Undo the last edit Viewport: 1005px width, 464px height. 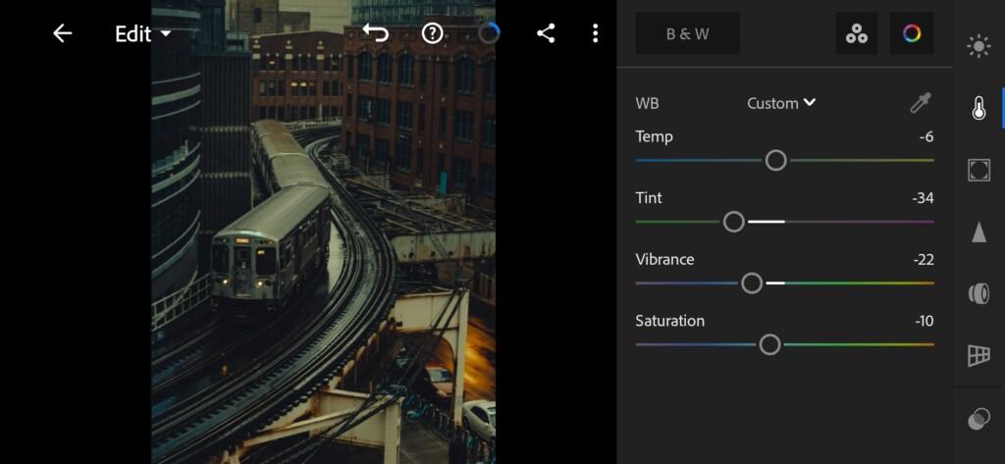376,32
